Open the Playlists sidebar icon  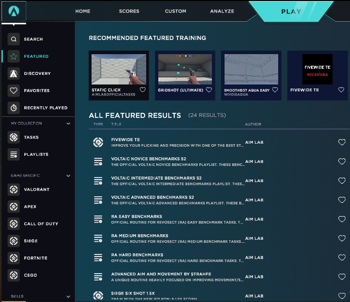[x=14, y=154]
